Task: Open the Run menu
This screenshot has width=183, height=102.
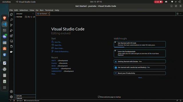Action: coord(42,10)
